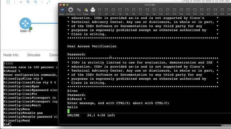Click the 'Hello' message line
The height and width of the screenshot is (129, 231).
(73, 107)
